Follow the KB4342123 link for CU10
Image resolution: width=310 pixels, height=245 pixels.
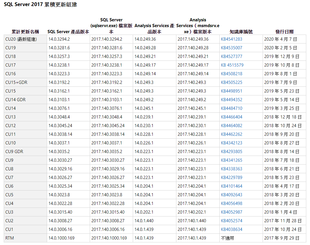click(231, 143)
